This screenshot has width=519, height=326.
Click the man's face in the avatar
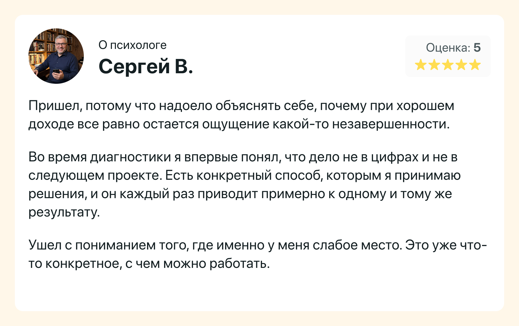point(61,44)
